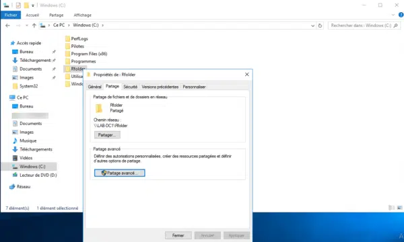
Task: Expand the address bar history dropdown
Action: click(312, 26)
